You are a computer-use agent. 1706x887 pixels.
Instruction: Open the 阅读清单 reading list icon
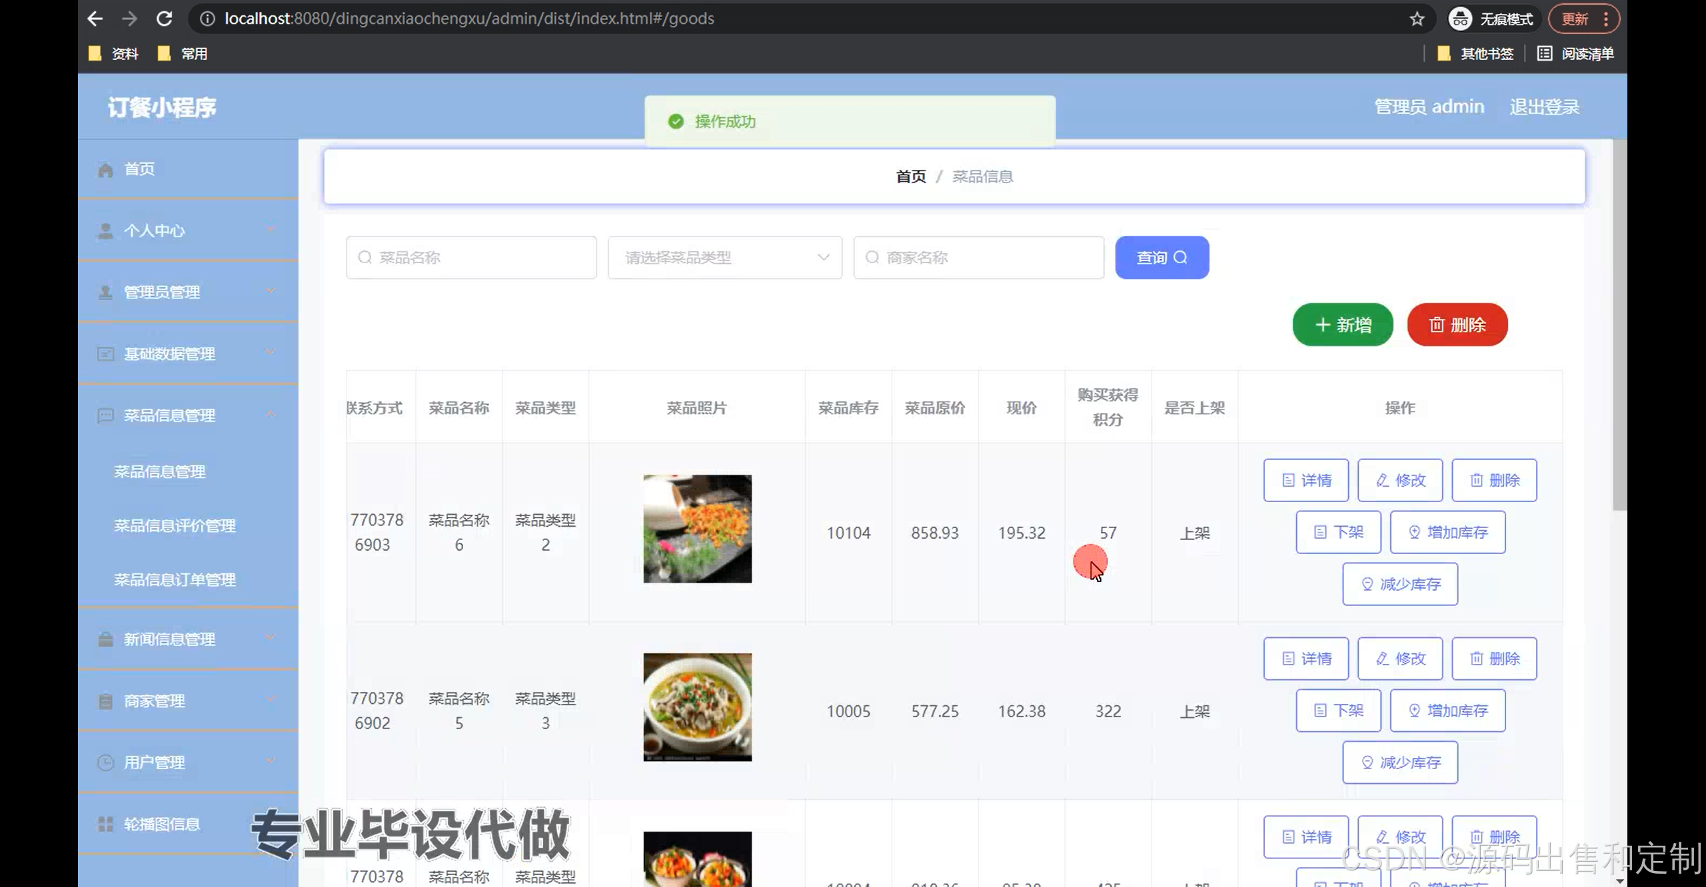click(x=1544, y=53)
